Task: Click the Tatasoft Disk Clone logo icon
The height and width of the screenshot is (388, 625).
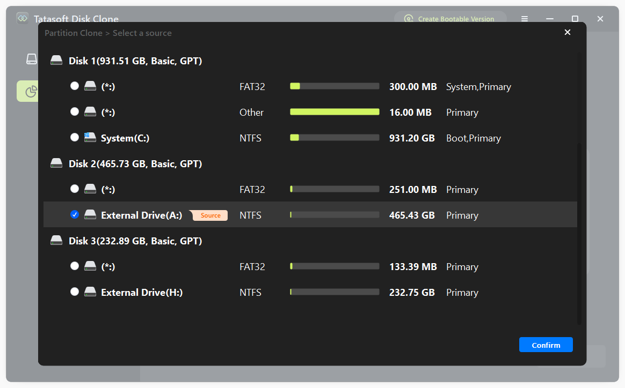Action: tap(22, 18)
